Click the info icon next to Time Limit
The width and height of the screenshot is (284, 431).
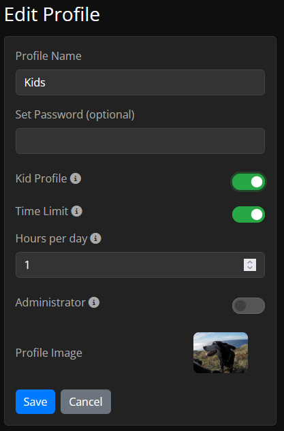tap(77, 211)
